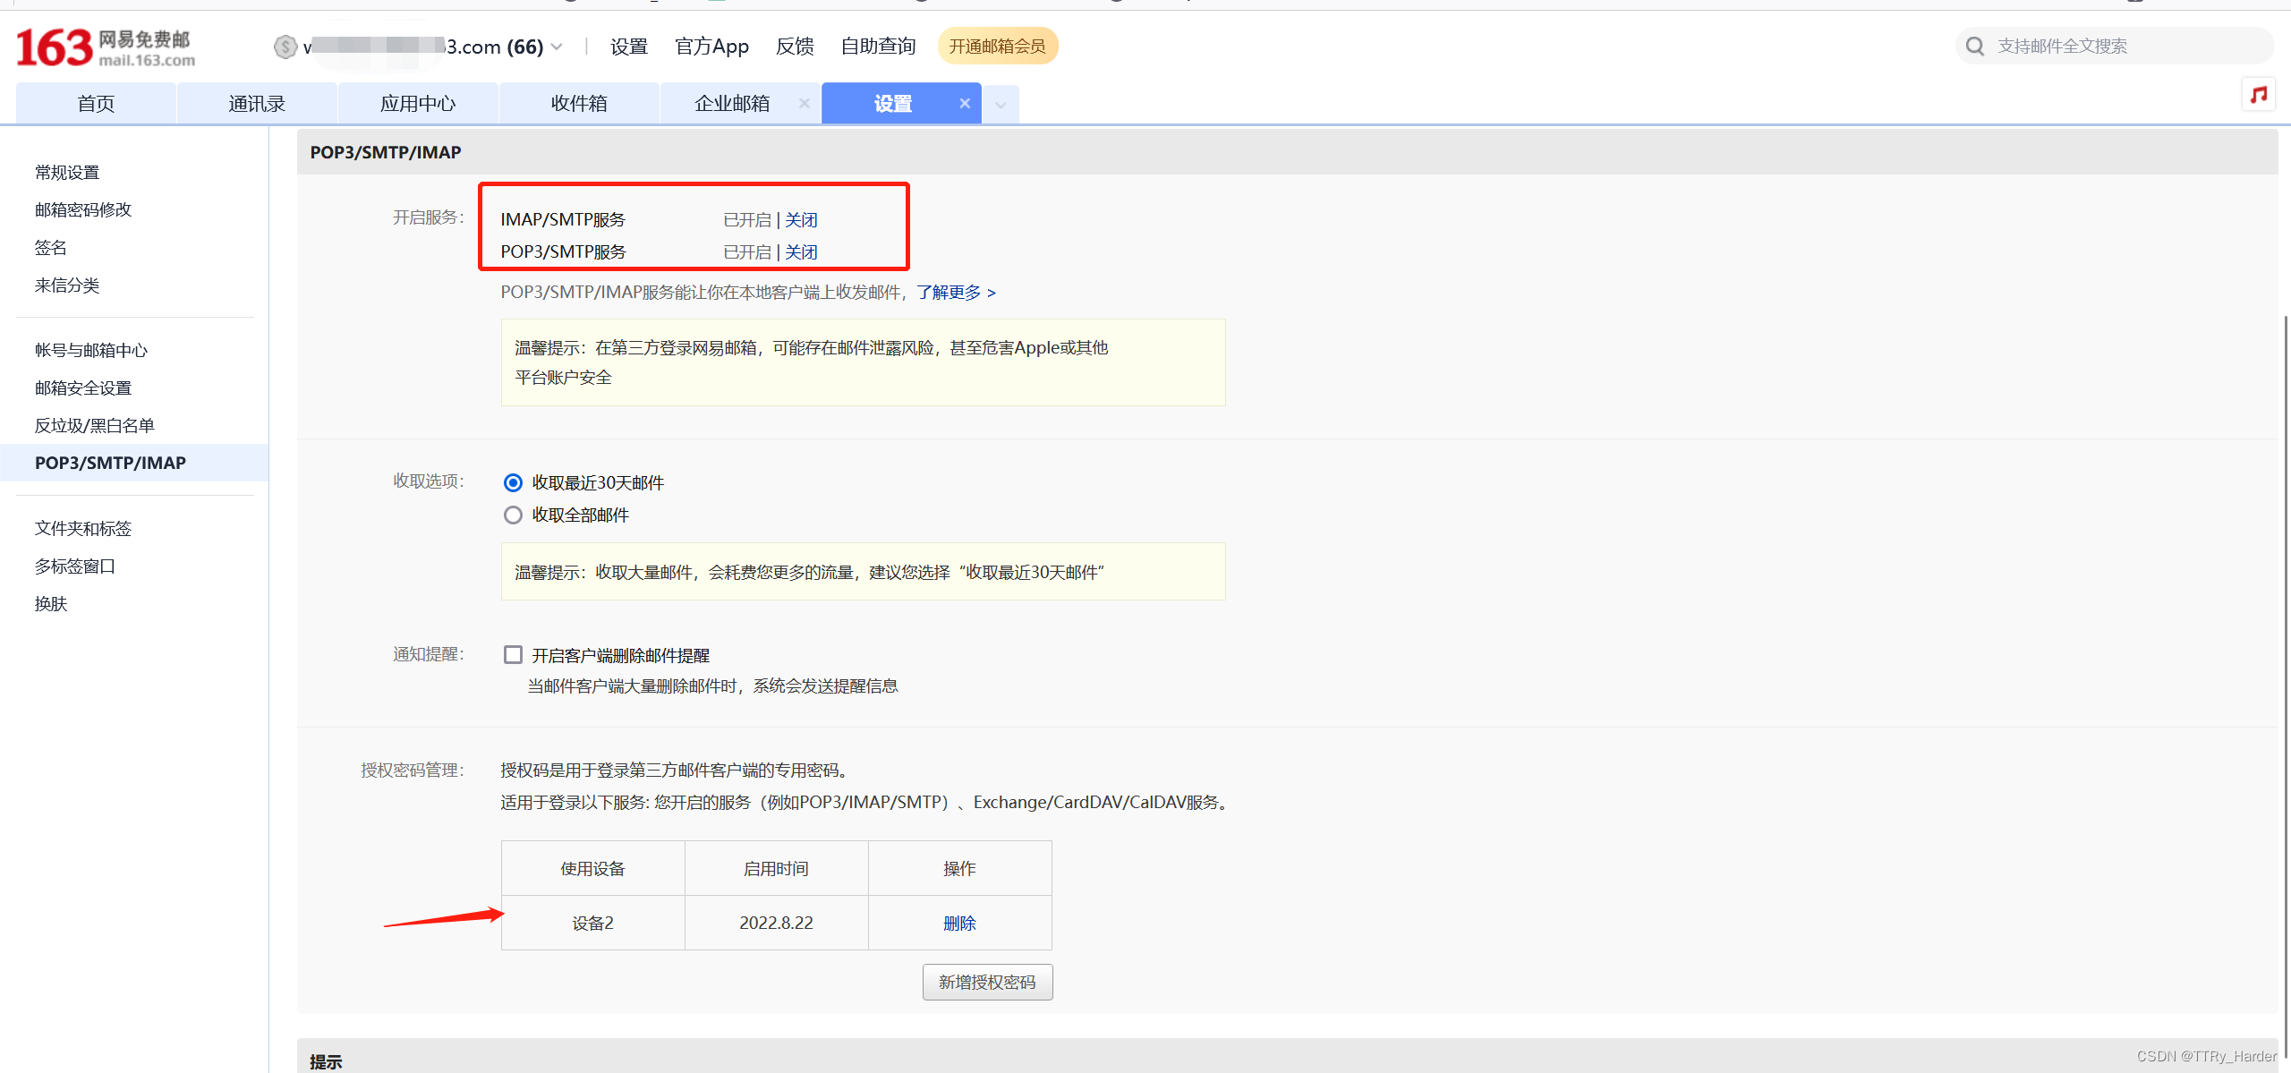This screenshot has height=1073, width=2291.
Task: Click the 2022.8.22 date cell
Action: pos(776,923)
